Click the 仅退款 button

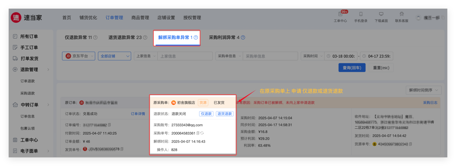206,114
